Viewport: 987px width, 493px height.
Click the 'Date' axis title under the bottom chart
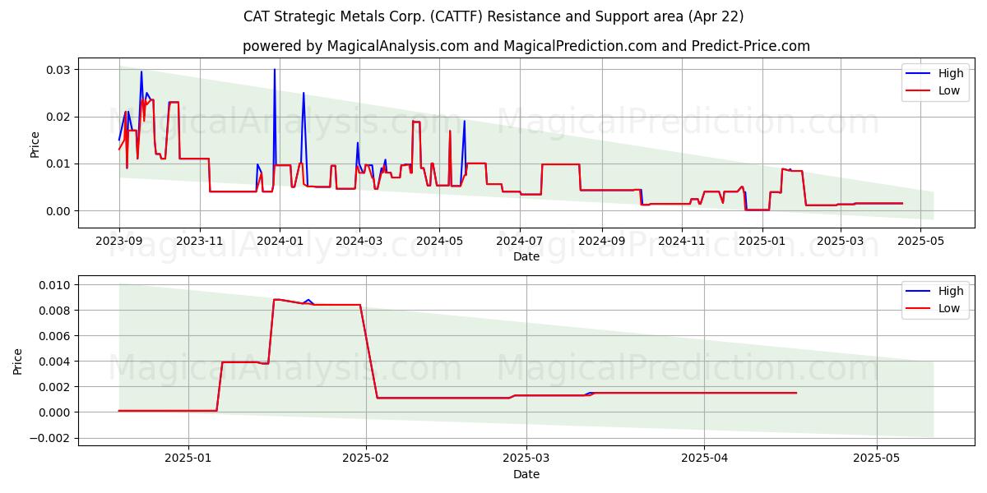click(526, 474)
